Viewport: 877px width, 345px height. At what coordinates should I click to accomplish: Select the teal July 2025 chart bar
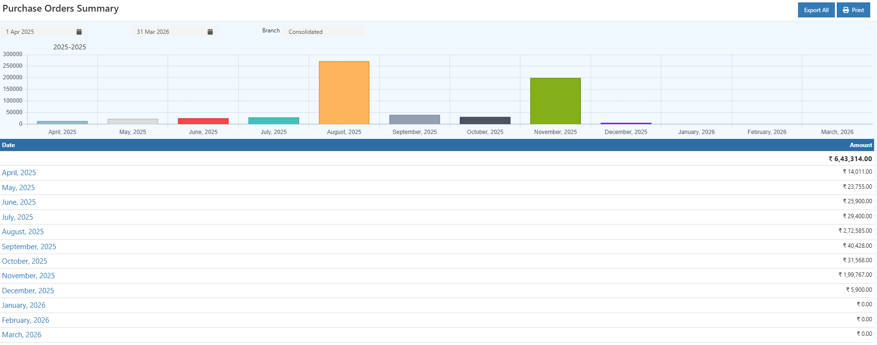pyautogui.click(x=274, y=120)
